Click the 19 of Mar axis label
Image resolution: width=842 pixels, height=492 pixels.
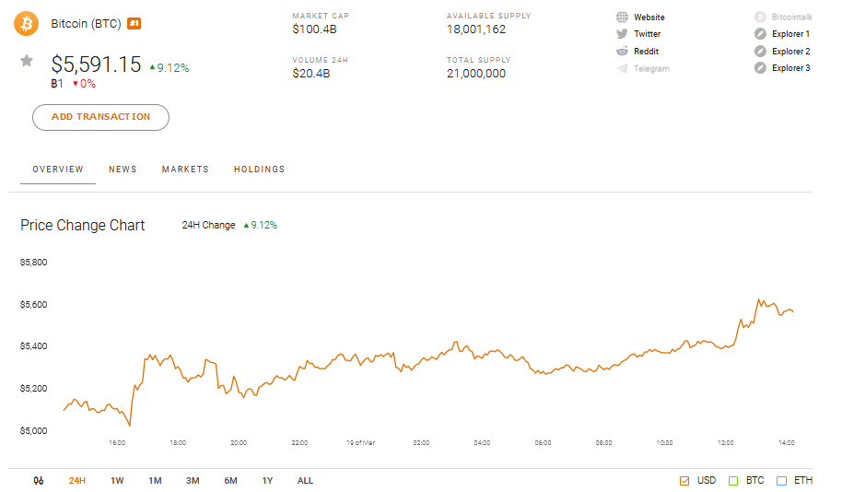pos(360,443)
